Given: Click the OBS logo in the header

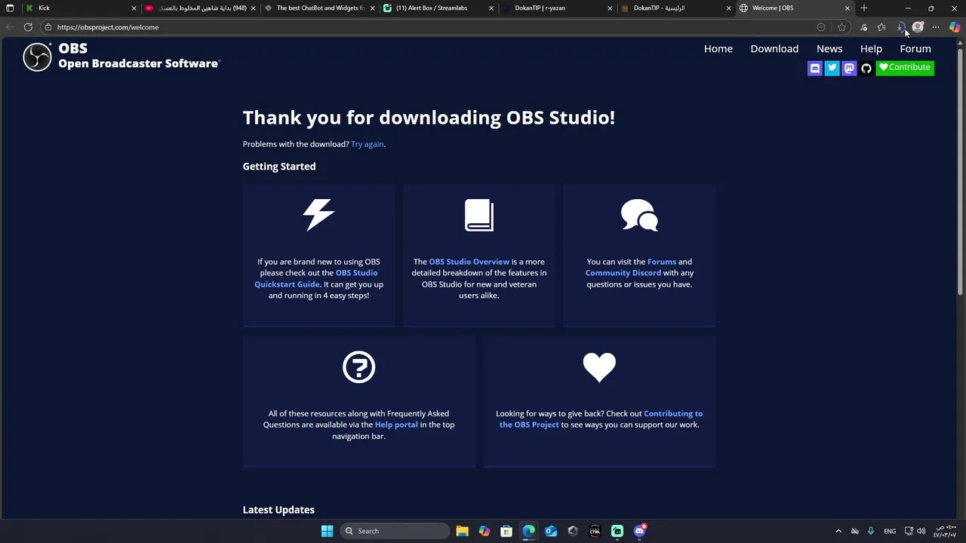Looking at the screenshot, I should [37, 57].
